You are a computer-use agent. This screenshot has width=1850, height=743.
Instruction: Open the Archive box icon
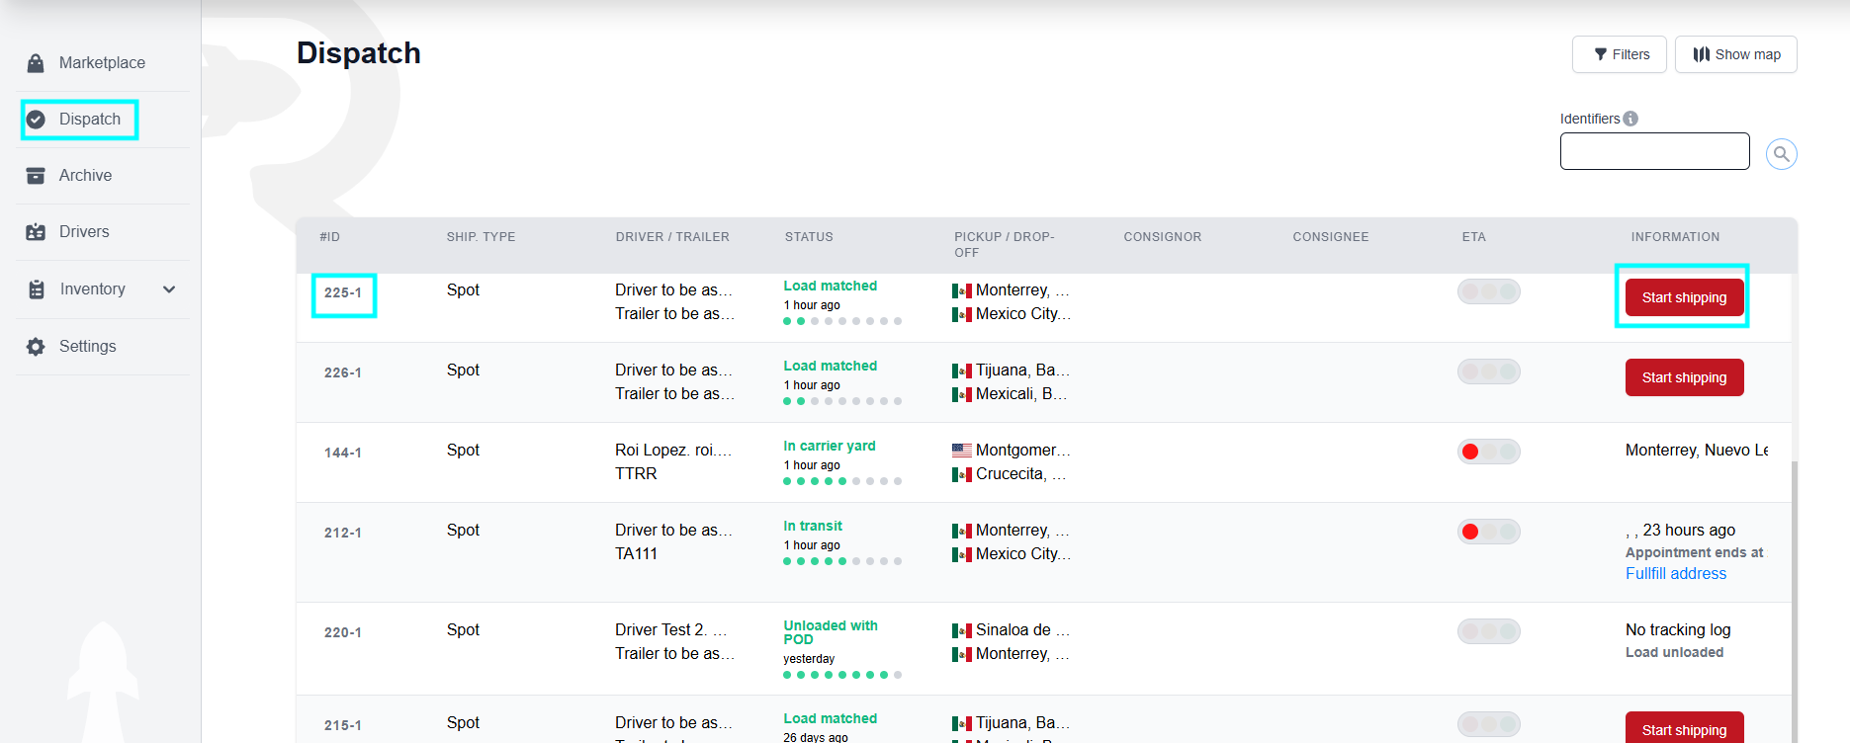click(36, 176)
